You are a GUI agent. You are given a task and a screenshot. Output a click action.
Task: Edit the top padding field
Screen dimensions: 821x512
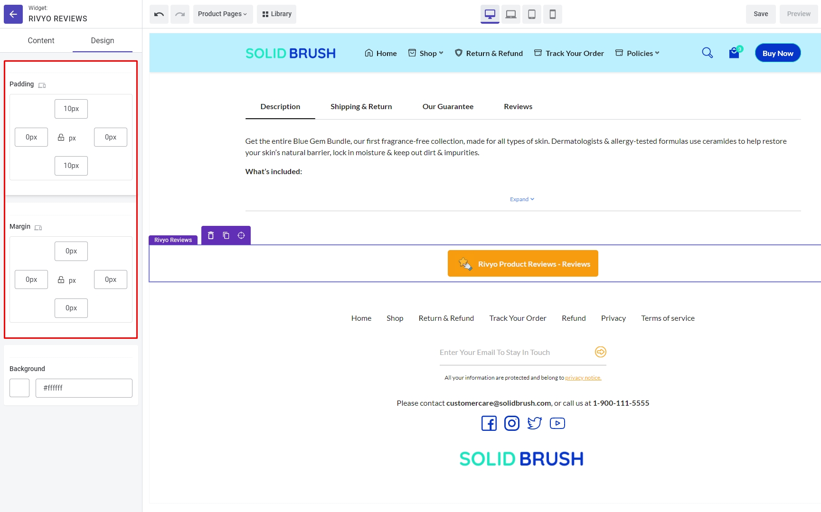71,109
